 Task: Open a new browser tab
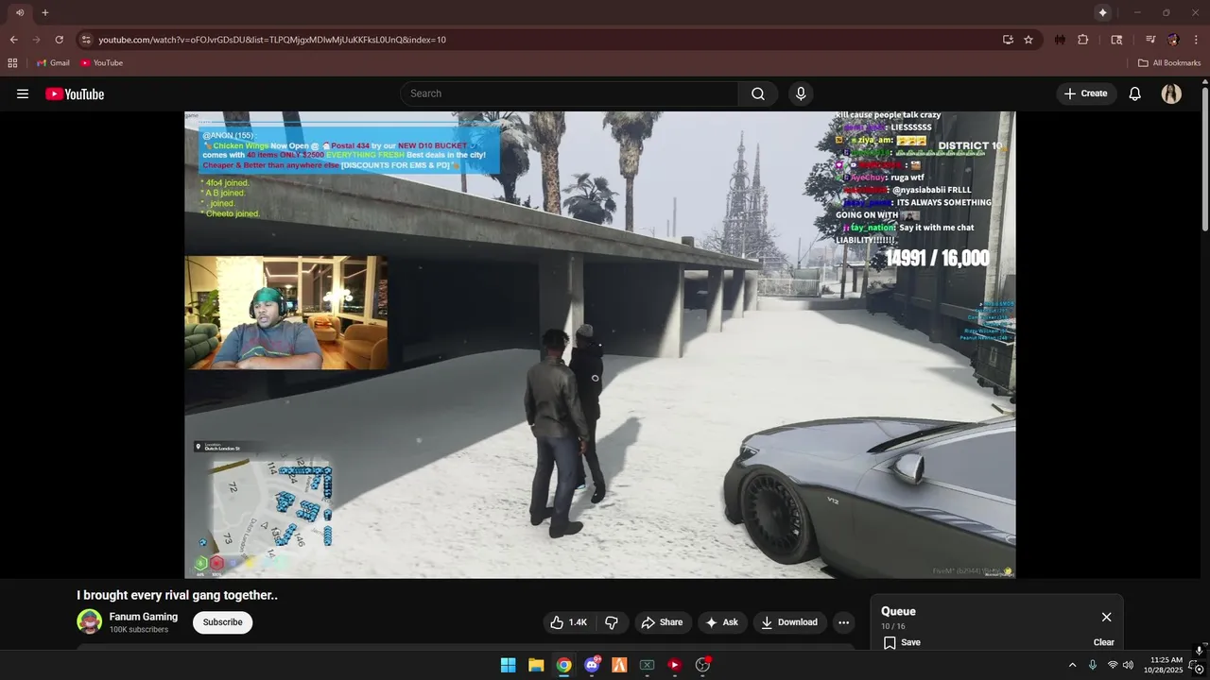(44, 12)
